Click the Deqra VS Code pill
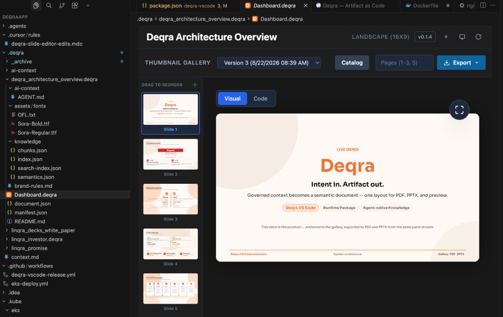The image size is (503, 317). (300, 208)
